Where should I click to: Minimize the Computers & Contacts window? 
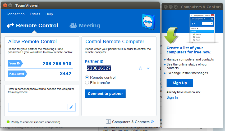coord(171,7)
